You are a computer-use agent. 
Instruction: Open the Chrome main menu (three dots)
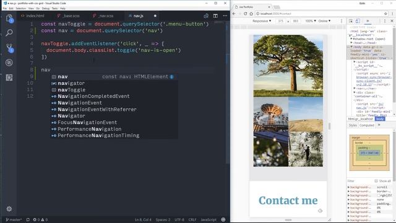coord(392,14)
